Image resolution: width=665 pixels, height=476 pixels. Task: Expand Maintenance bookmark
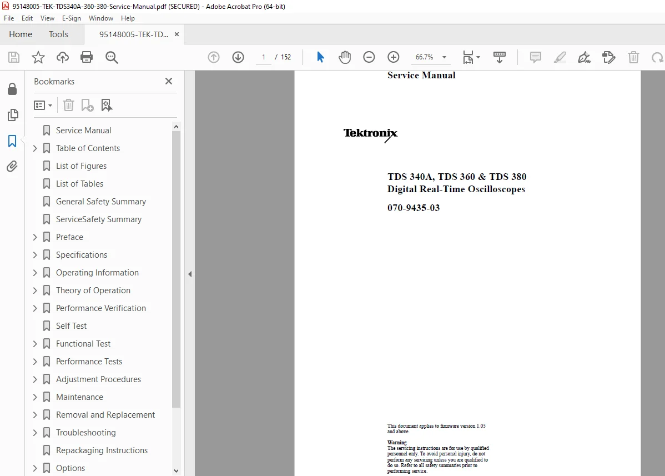[x=35, y=397]
